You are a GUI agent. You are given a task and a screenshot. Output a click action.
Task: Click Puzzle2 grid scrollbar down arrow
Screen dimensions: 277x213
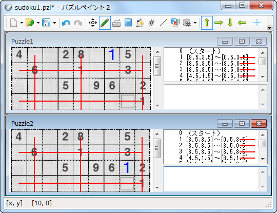point(157,187)
